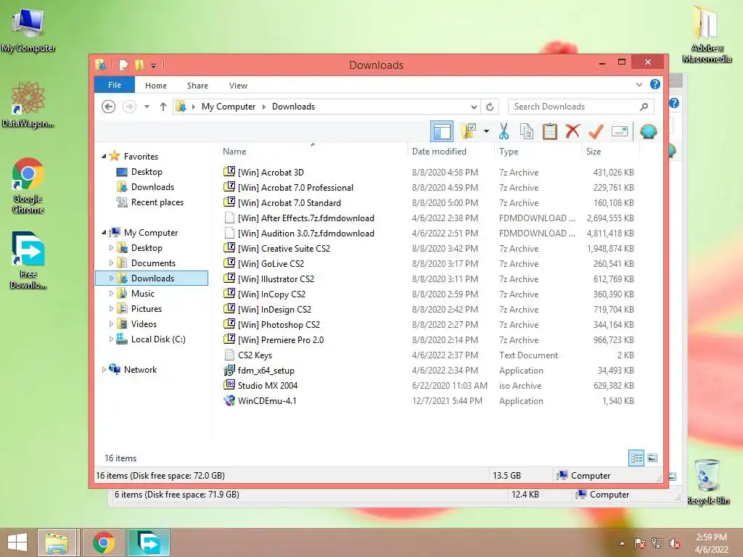Collapse the Favorites tree group
This screenshot has height=557, width=743.
[104, 156]
